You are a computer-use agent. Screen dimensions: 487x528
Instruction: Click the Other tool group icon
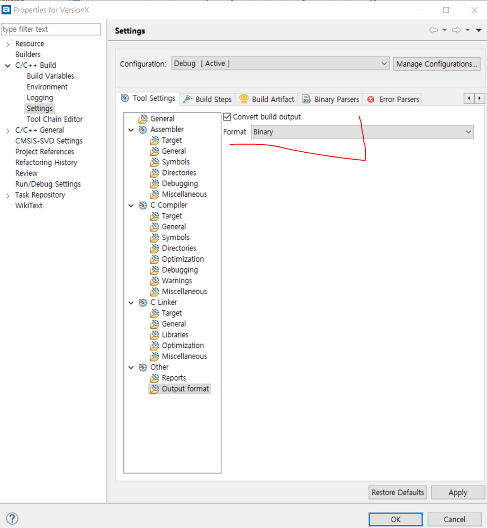(x=143, y=367)
